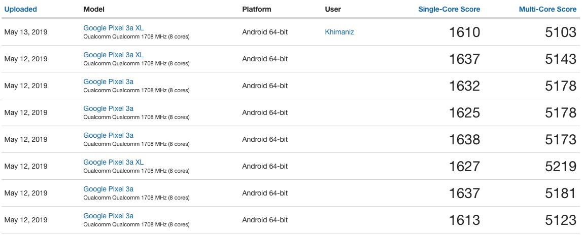Click the 5103 multi-core score value
Viewport: 582px width, 236px height.
click(561, 32)
